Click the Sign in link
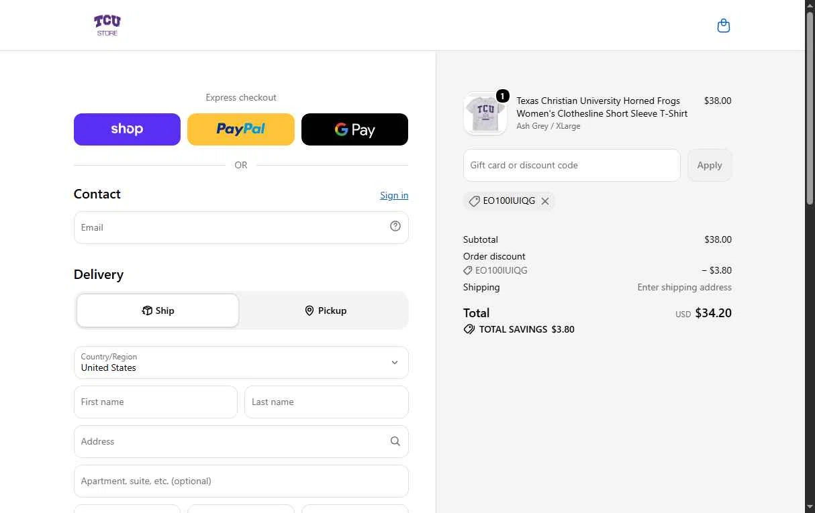 pyautogui.click(x=394, y=195)
